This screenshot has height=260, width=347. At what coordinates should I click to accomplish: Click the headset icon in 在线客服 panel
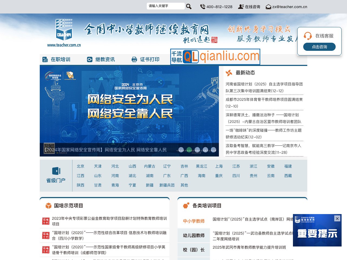[x=307, y=35]
